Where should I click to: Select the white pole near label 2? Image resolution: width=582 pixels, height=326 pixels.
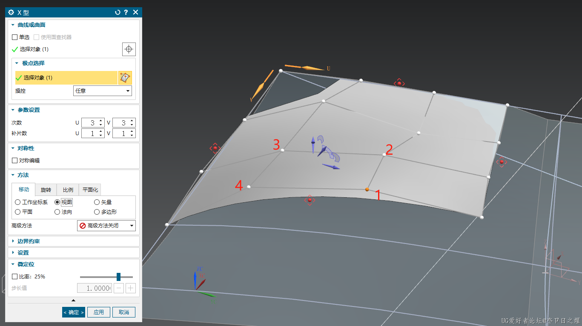[x=384, y=155]
